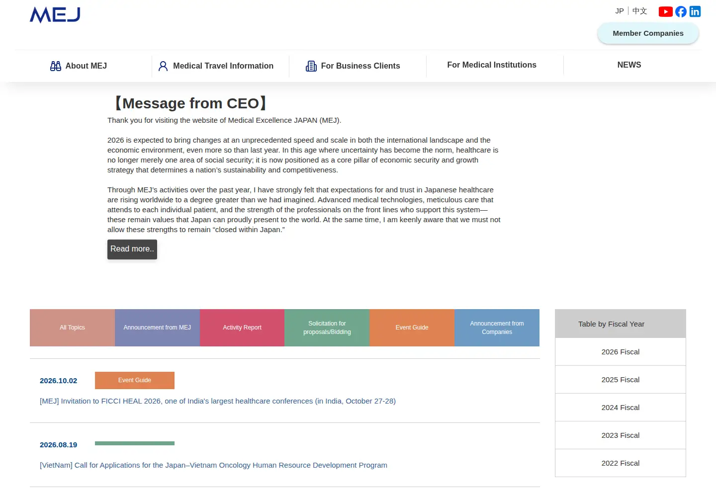716x497 pixels.
Task: Select the Activity Report tab
Action: (x=242, y=328)
